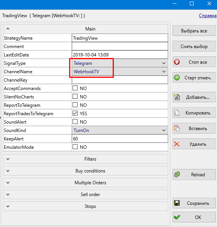Click the floppy disk Сохранить icon

click(x=177, y=203)
